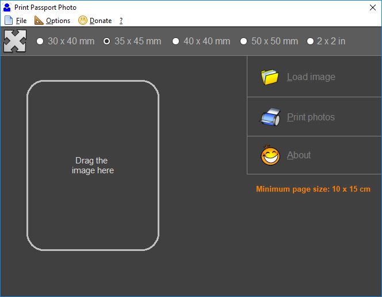Open the File menu
This screenshot has width=382, height=297.
(21, 21)
